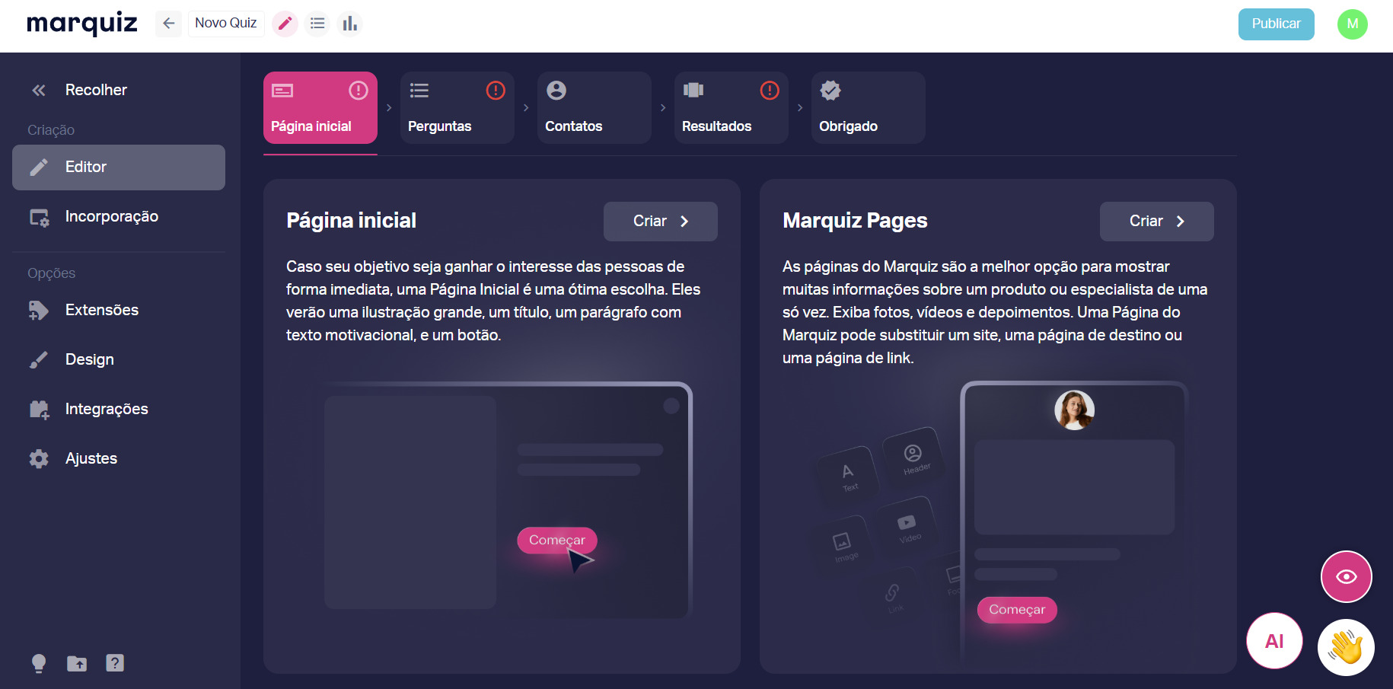The image size is (1393, 689).
Task: Click the gear icon beside Ajustes
Action: [39, 458]
